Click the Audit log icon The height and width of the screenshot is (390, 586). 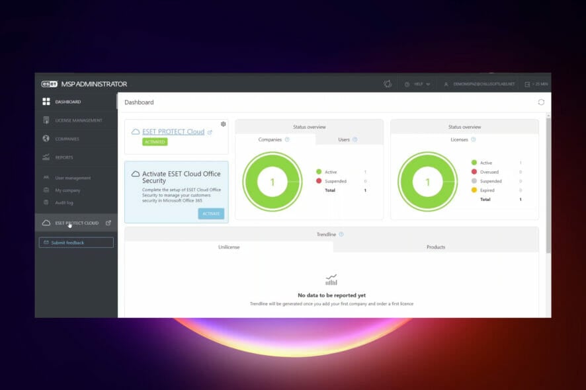pyautogui.click(x=46, y=202)
